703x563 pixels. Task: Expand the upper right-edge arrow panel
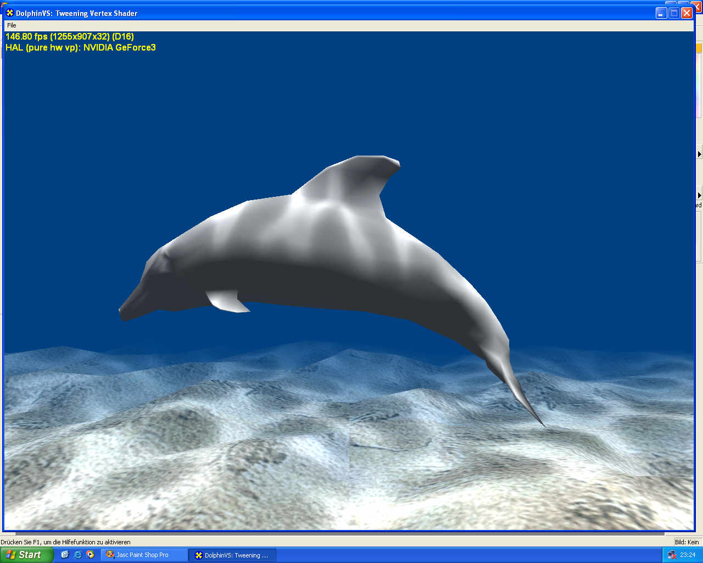click(x=699, y=154)
